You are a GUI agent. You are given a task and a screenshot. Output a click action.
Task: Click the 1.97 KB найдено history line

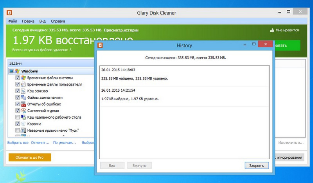[x=130, y=99]
